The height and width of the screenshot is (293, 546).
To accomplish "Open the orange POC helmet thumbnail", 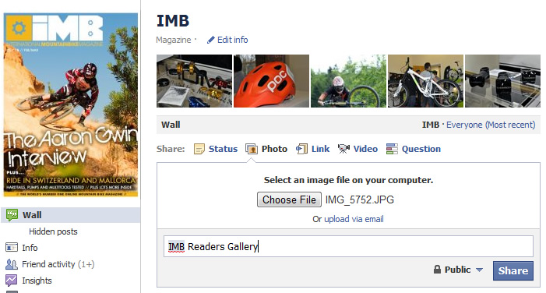I will (x=271, y=81).
